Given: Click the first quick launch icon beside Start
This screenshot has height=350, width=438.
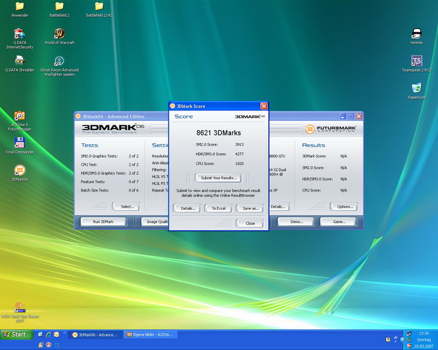Looking at the screenshot, I should pos(41,334).
